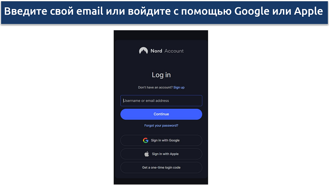329x185 pixels.
Task: Click the 'Sign in with Apple' label text
Action: (165, 154)
